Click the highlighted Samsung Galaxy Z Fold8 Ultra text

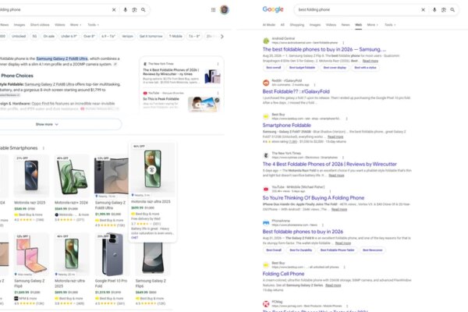[62, 58]
